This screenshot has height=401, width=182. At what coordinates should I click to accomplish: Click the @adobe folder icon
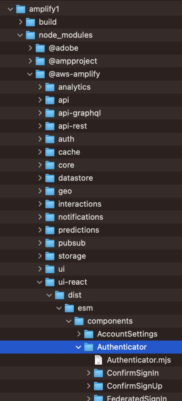tap(40, 48)
